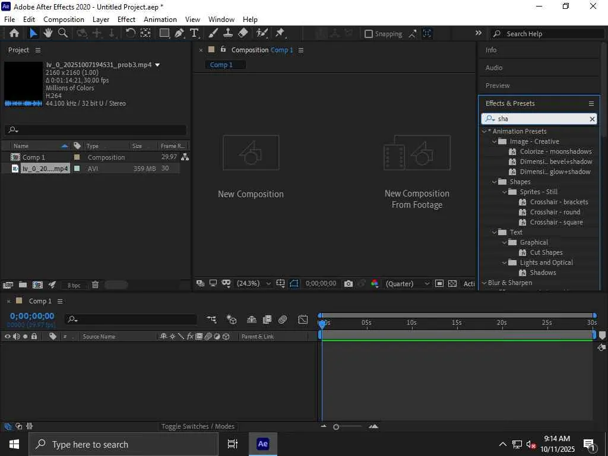Select the Roto Brush tool
608x456 pixels.
point(262,33)
